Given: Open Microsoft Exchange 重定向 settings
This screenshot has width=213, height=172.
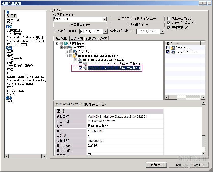Looking at the screenshot, I should click(x=26, y=37).
